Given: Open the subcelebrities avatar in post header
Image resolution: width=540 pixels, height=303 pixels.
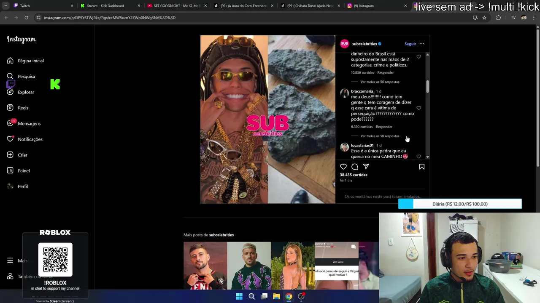Looking at the screenshot, I should [x=344, y=44].
